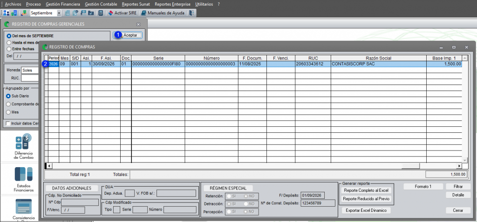Open the Gestión Financiera menu
This screenshot has height=222, width=477.
63,4
